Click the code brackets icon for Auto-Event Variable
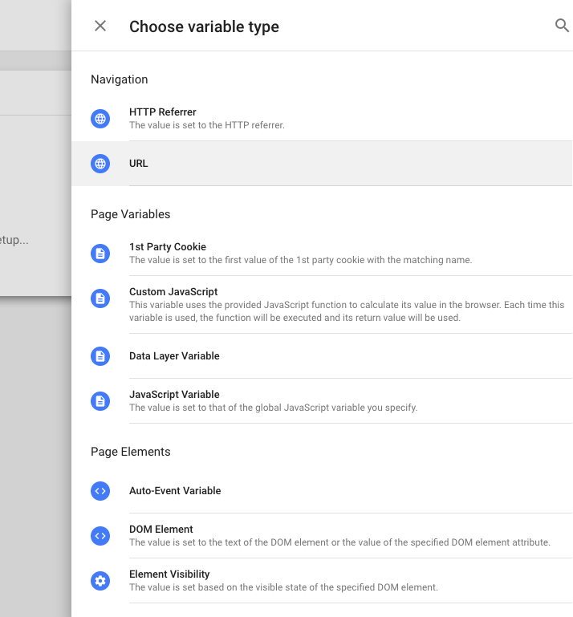The height and width of the screenshot is (617, 573). point(100,491)
